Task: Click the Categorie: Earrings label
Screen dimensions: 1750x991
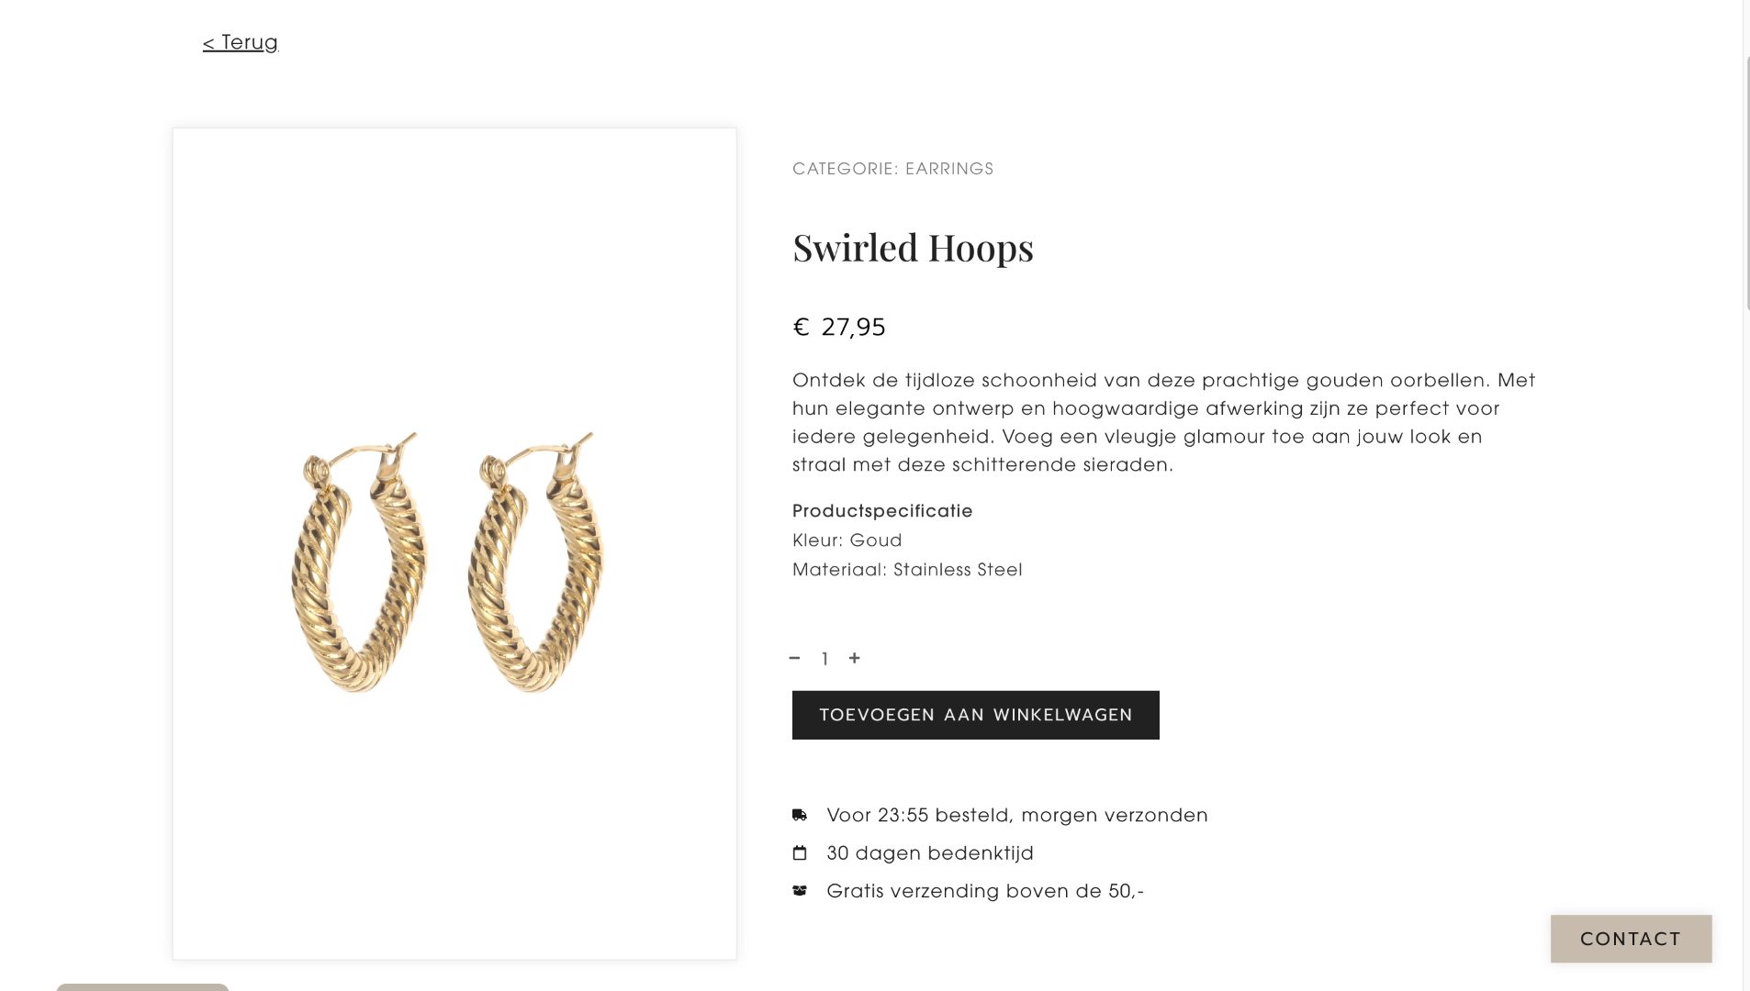Action: tap(892, 169)
